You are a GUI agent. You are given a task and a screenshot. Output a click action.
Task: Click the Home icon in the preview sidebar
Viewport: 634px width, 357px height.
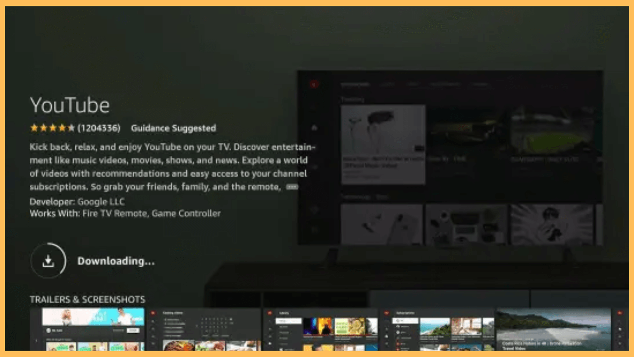pos(315,127)
